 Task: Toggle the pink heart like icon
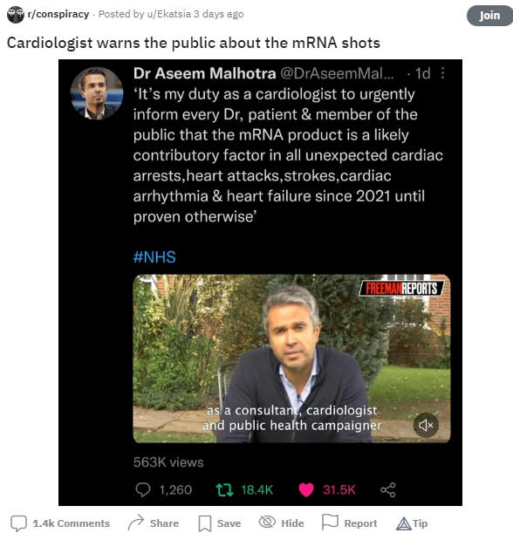pos(306,489)
